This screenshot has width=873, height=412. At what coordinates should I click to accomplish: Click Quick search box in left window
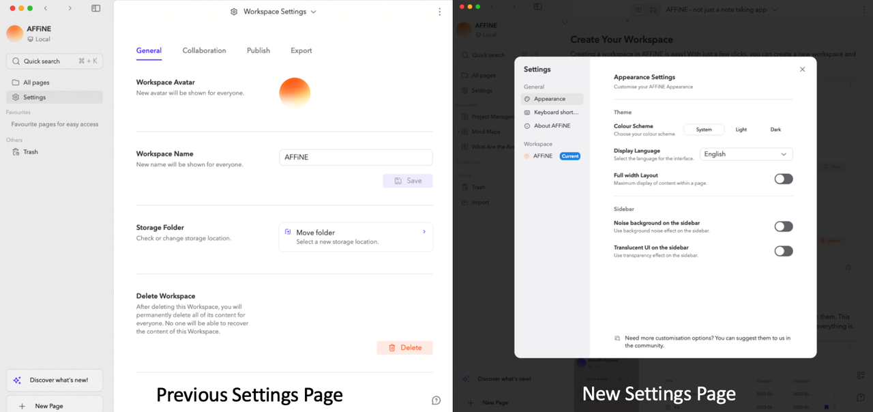[55, 61]
